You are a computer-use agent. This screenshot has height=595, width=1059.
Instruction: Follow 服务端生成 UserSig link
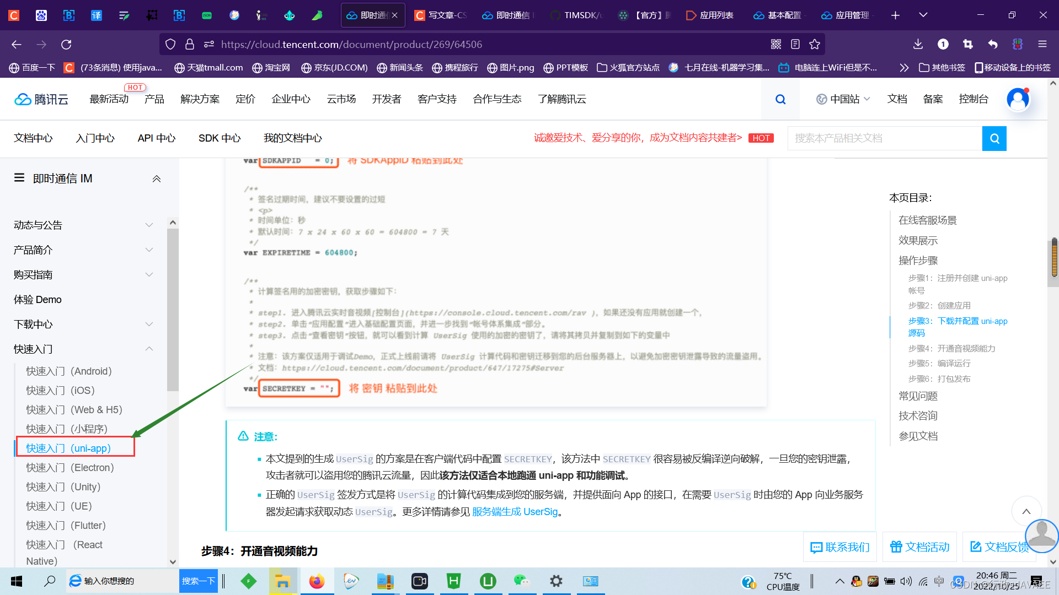tap(515, 512)
